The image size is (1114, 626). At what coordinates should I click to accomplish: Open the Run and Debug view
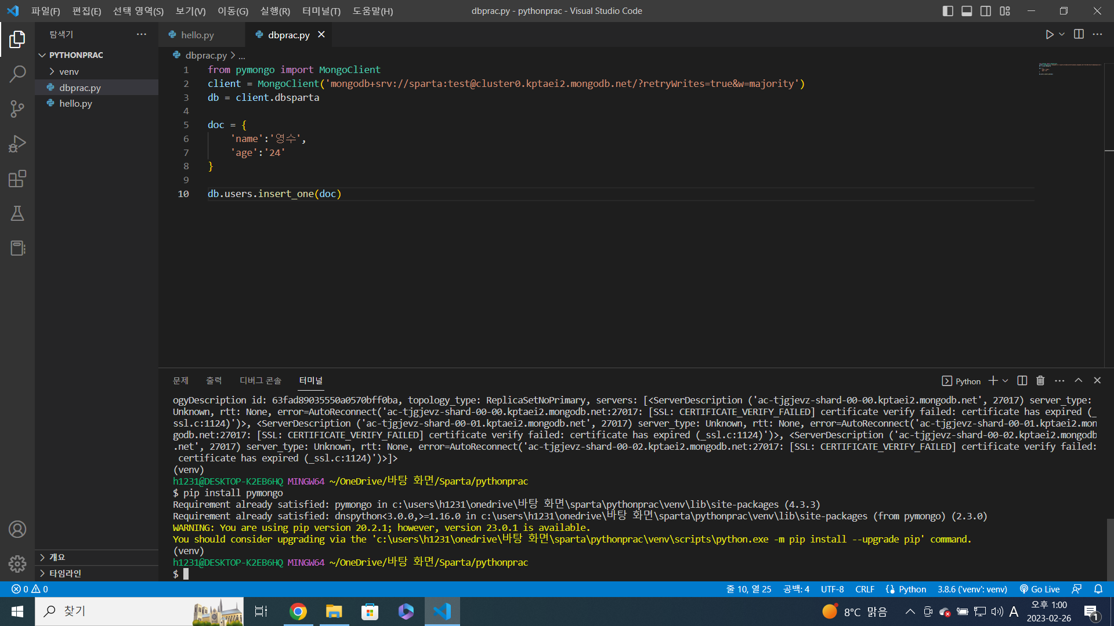tap(17, 144)
